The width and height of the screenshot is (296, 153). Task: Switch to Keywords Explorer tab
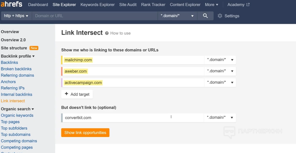(97, 5)
